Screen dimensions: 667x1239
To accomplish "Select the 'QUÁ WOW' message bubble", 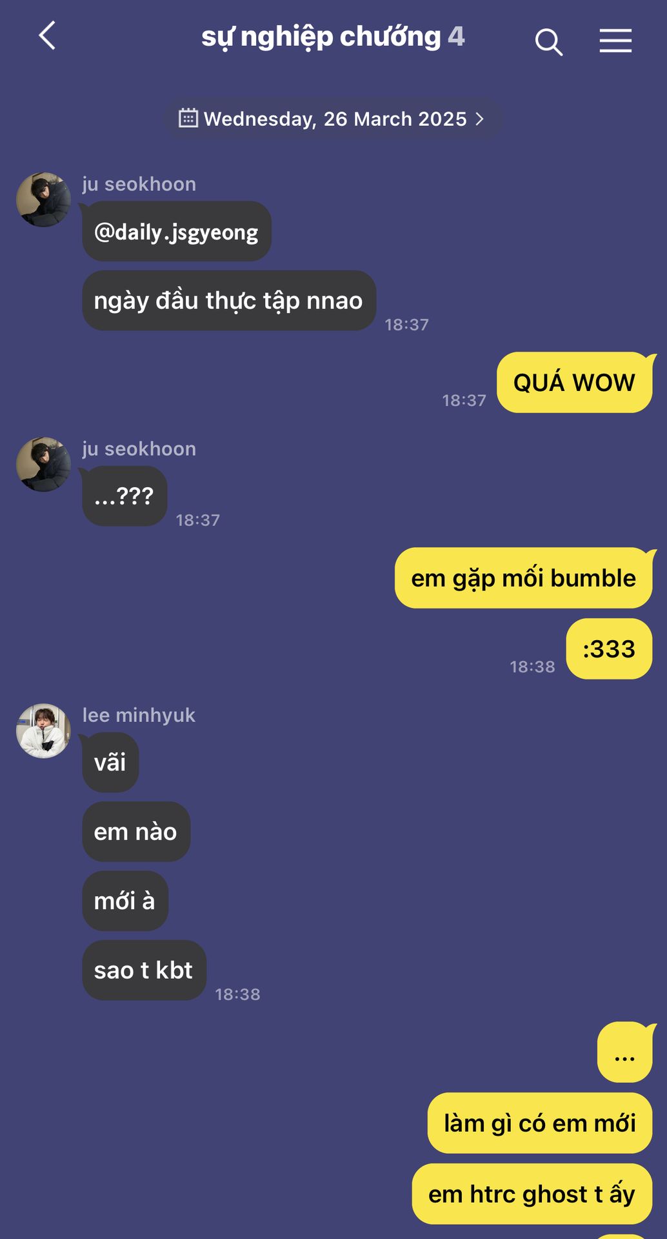I will [x=574, y=383].
